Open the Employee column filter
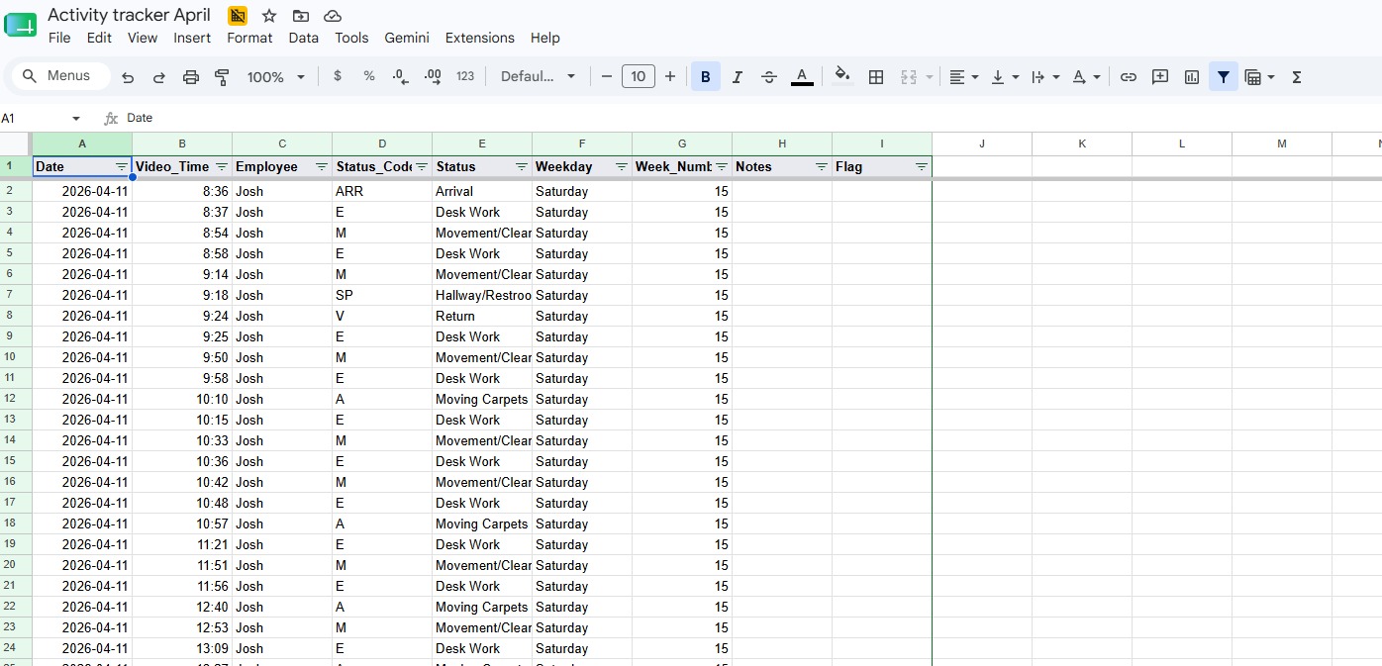The height and width of the screenshot is (666, 1382). tap(322, 167)
